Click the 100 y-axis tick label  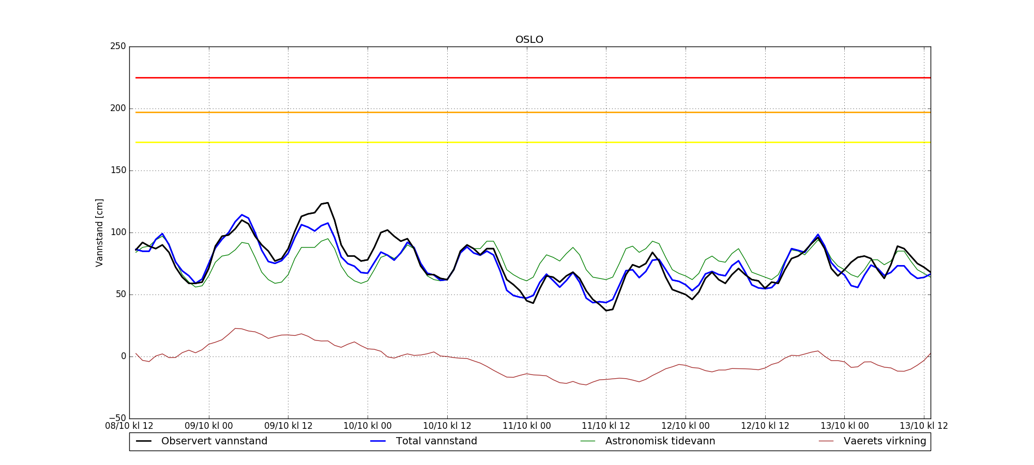(118, 233)
